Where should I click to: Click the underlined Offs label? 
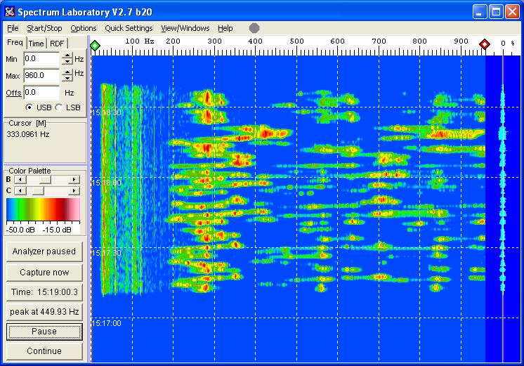point(13,93)
